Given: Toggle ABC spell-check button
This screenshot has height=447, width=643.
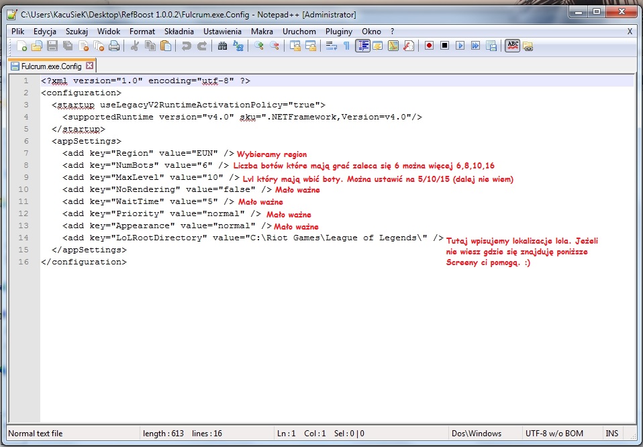Looking at the screenshot, I should click(513, 46).
